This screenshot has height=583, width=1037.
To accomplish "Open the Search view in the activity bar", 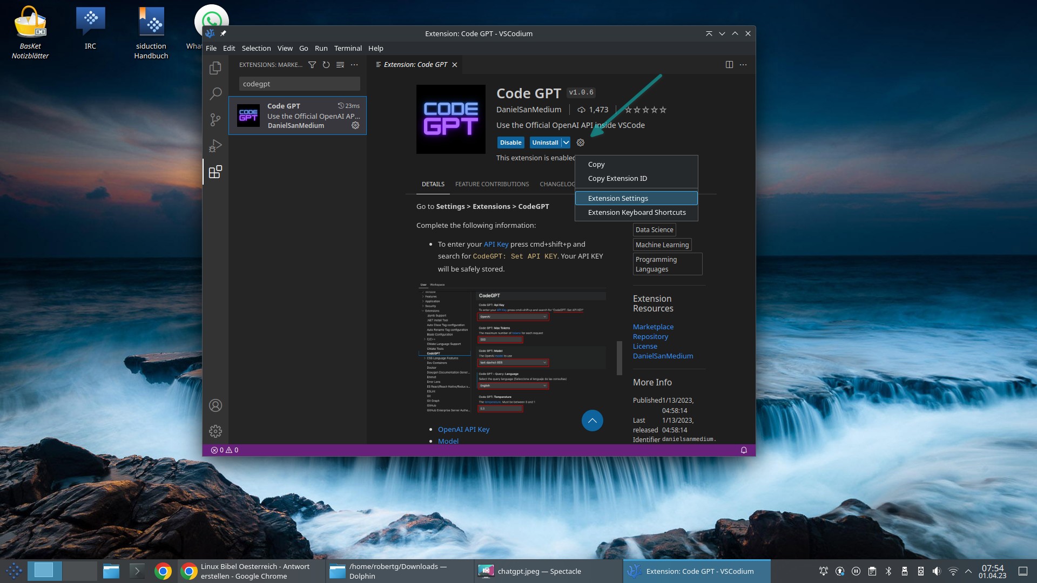I will [x=216, y=93].
